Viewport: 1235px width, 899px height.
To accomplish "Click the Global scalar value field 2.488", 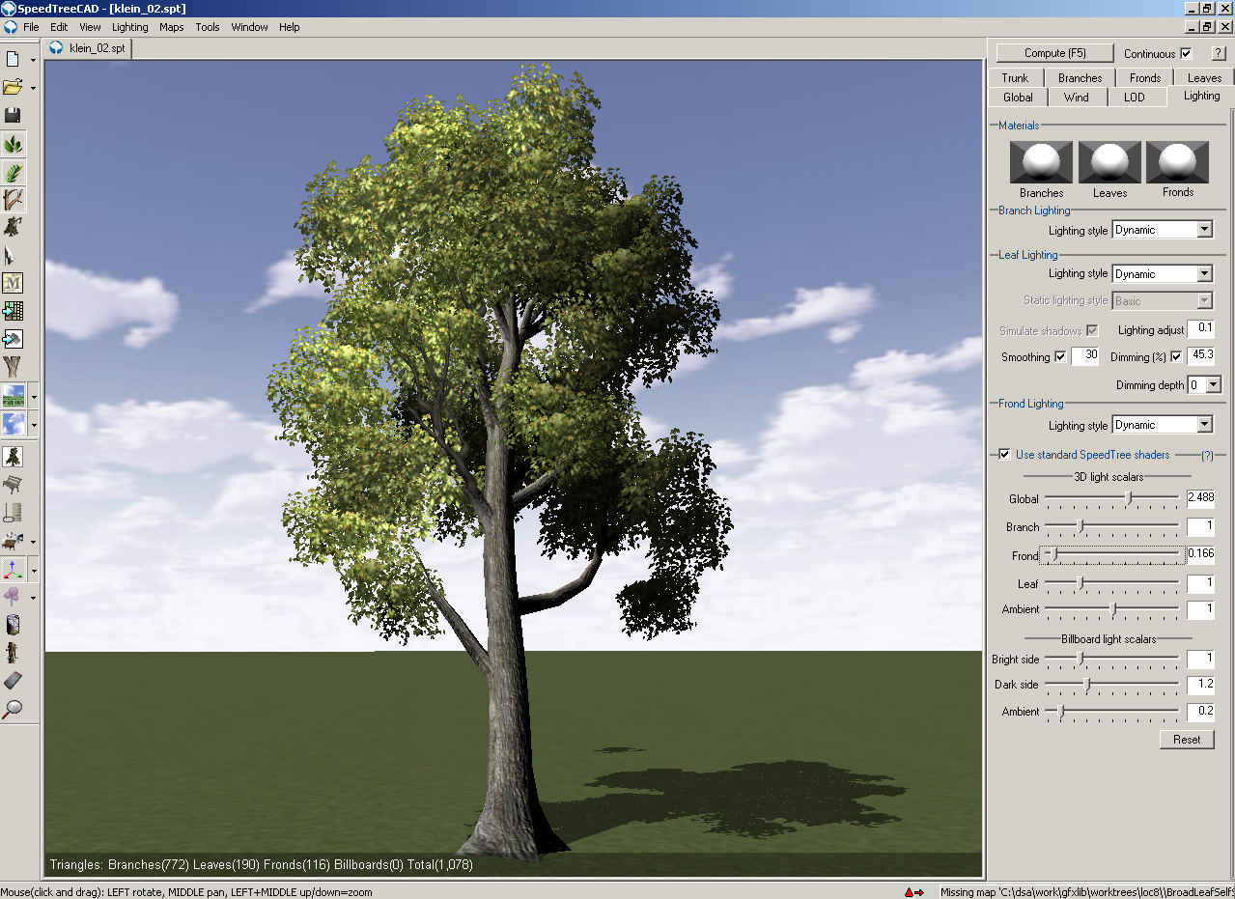I will point(1200,498).
